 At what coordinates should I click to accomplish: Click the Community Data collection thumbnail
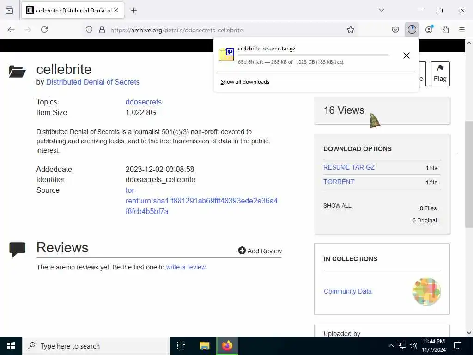(426, 292)
